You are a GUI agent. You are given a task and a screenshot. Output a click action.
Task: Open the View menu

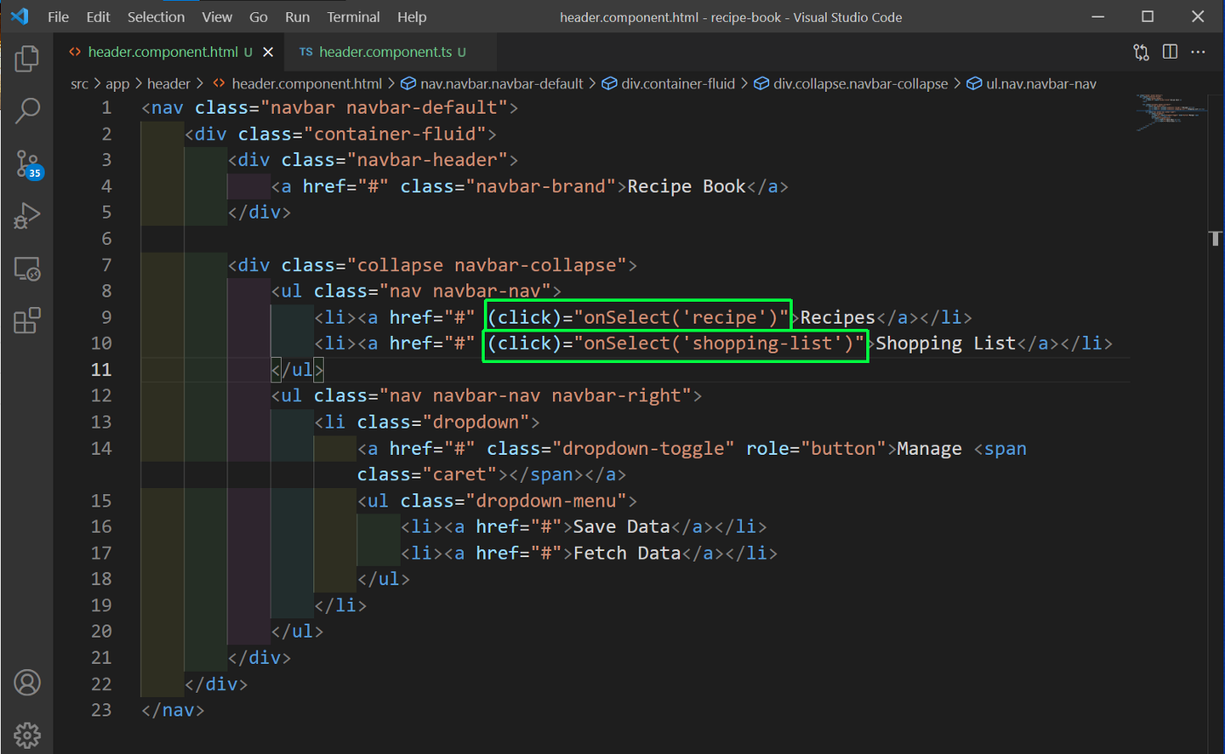[x=217, y=17]
